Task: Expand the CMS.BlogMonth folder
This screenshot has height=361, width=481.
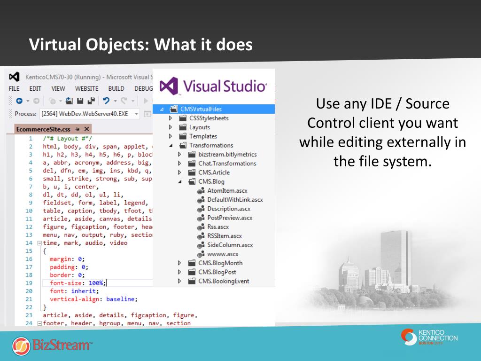Action: (180, 263)
